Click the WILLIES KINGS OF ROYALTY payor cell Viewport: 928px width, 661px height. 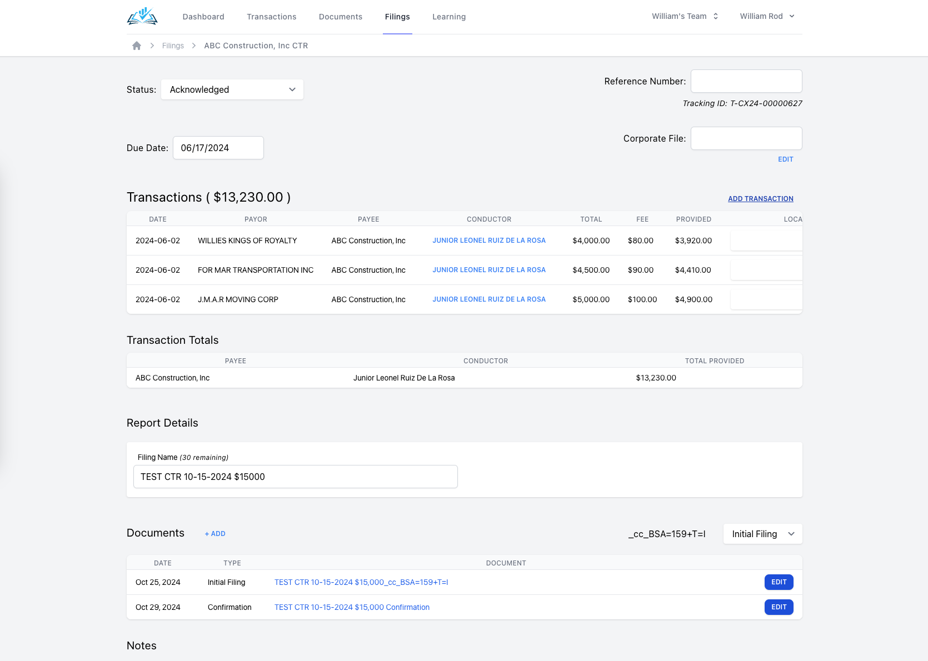[x=247, y=241]
